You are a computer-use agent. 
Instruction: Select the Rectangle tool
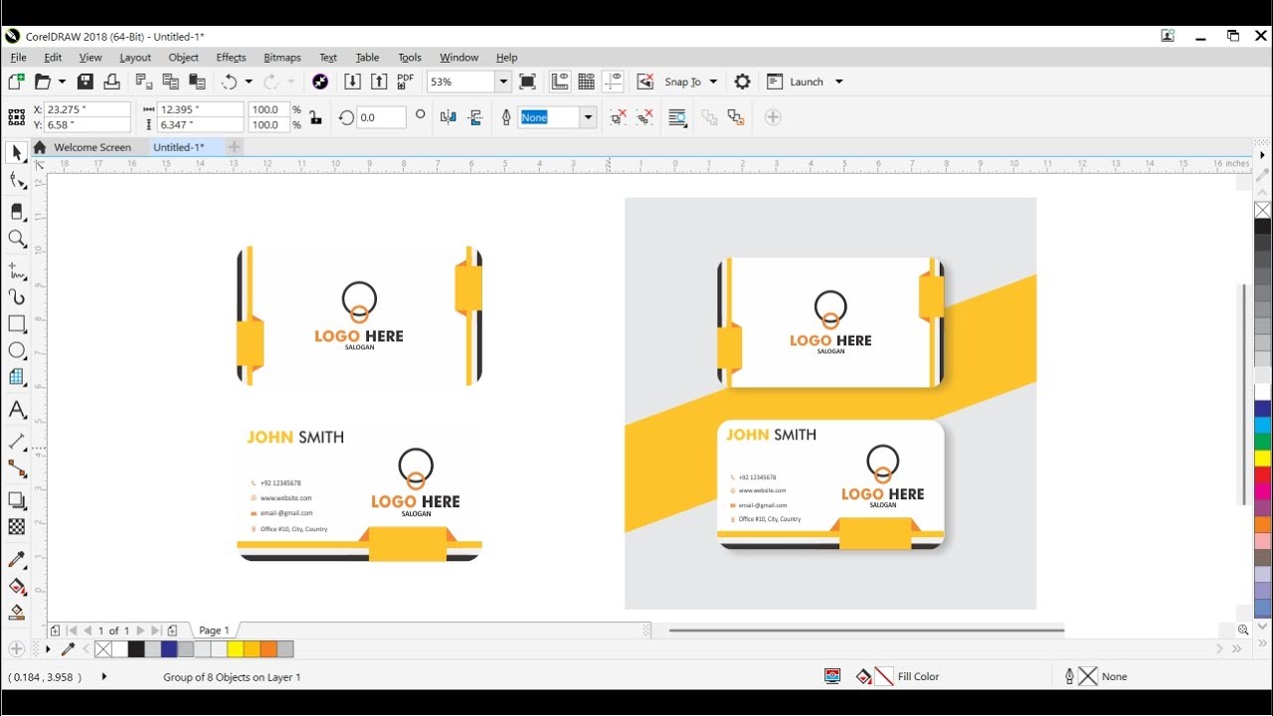click(16, 324)
